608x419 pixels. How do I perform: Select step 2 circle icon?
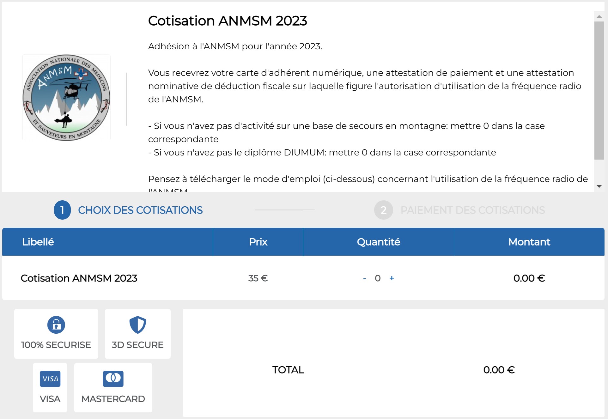click(383, 210)
